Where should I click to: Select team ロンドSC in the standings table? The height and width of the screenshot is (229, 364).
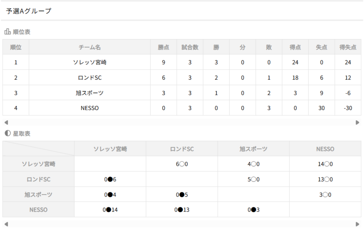pyautogui.click(x=90, y=78)
